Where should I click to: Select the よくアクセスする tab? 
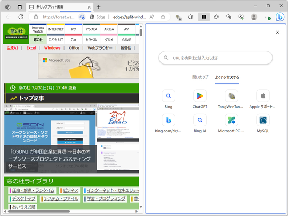tap(227, 77)
